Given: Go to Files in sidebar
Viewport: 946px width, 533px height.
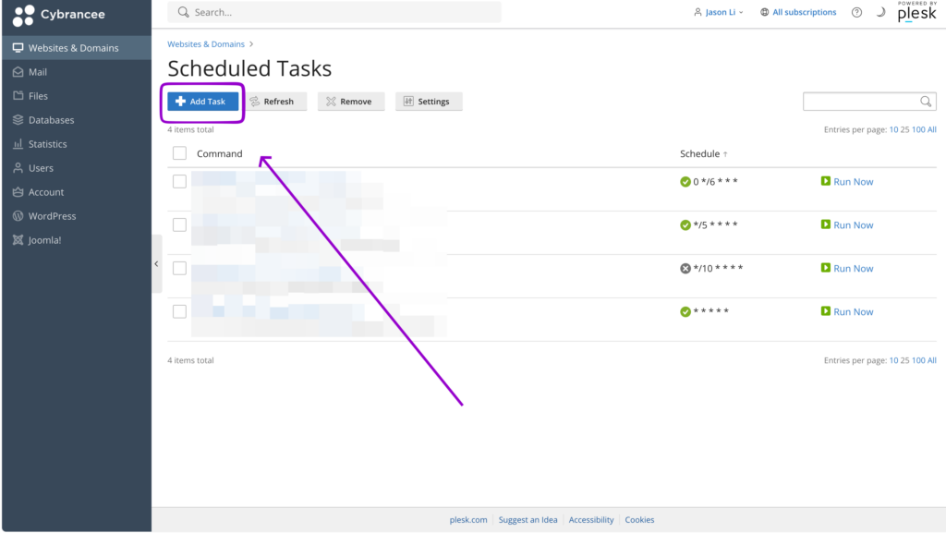Looking at the screenshot, I should pos(77,96).
